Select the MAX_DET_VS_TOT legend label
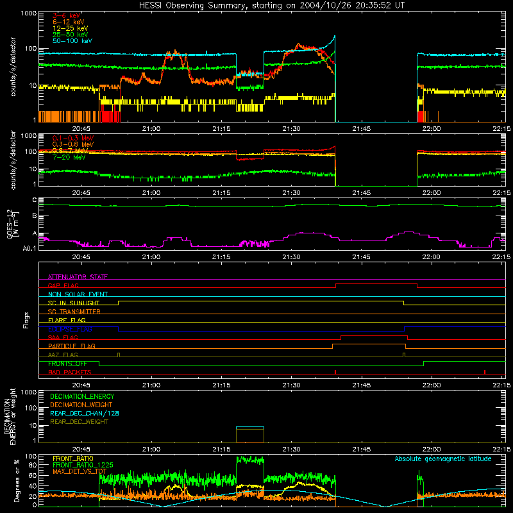This screenshot has width=513, height=513. [x=80, y=471]
